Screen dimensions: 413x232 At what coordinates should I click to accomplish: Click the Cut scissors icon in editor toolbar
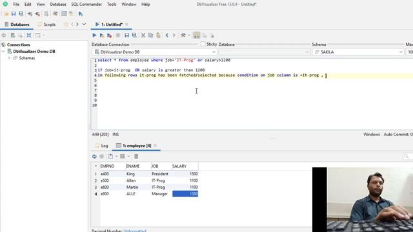coord(143,35)
